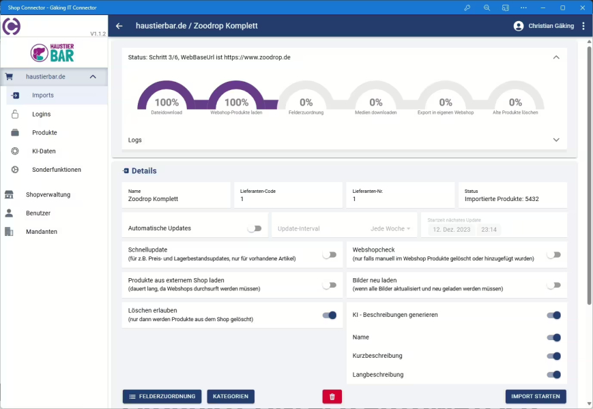Disable the Löschen erlauben toggle
593x409 pixels.
tap(330, 315)
